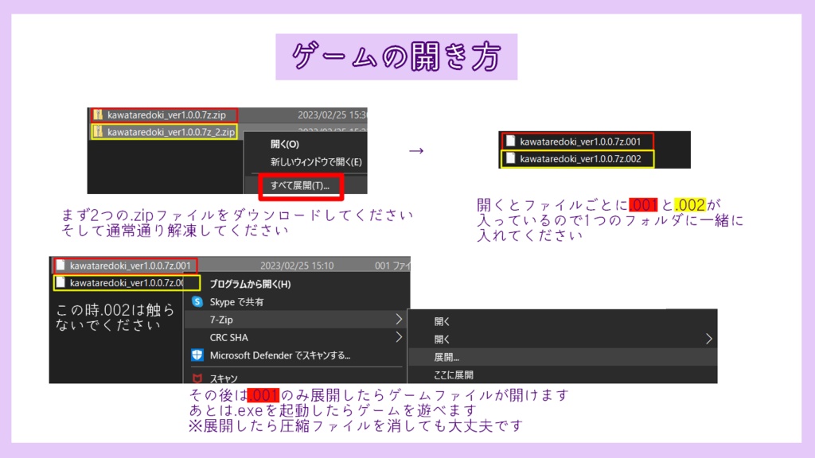
Task: Expand the CRC SHA submenu chevron
Action: [x=398, y=337]
